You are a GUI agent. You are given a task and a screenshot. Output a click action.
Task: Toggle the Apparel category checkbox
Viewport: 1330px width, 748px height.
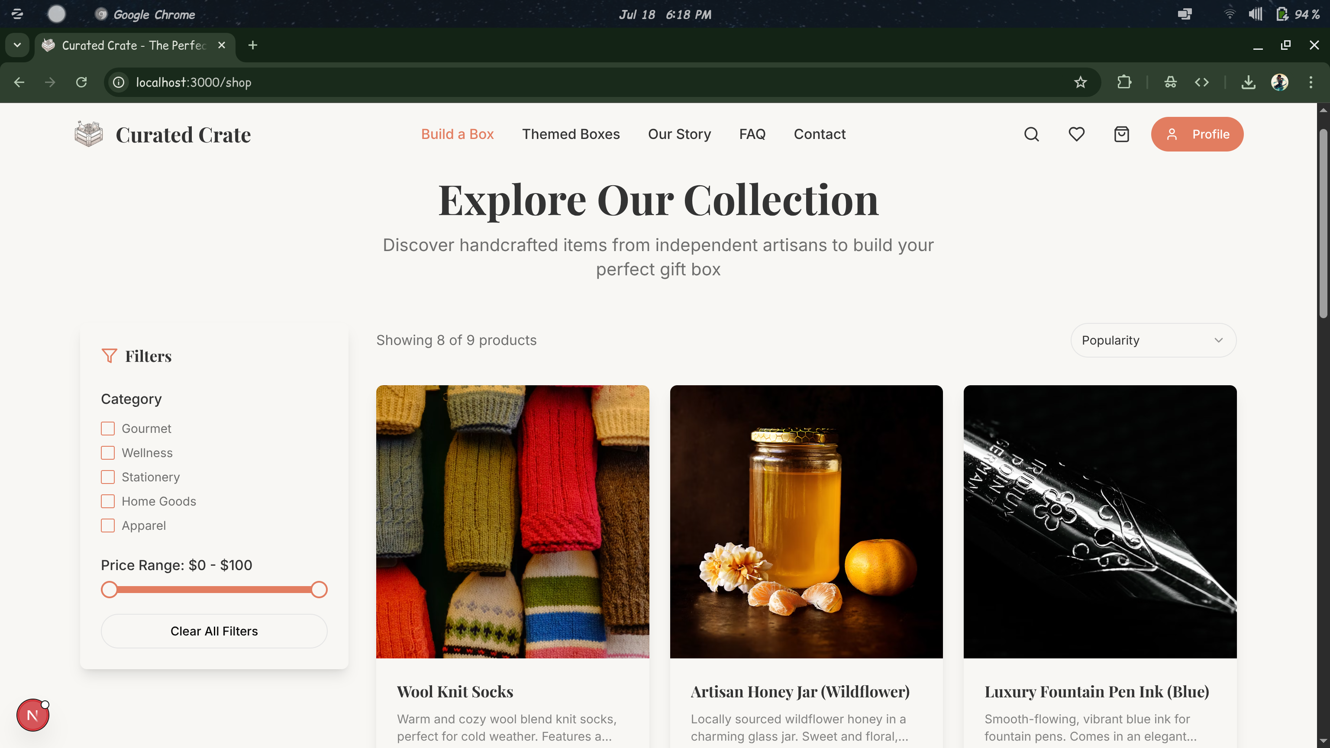[x=107, y=525]
